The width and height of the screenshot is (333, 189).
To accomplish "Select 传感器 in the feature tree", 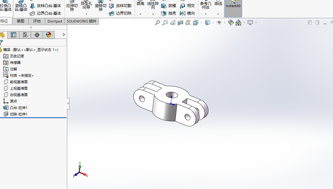I will [x=15, y=63].
